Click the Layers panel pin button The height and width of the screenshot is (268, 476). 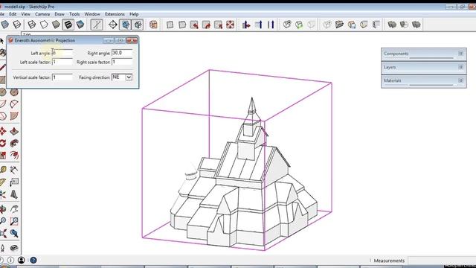(x=460, y=67)
